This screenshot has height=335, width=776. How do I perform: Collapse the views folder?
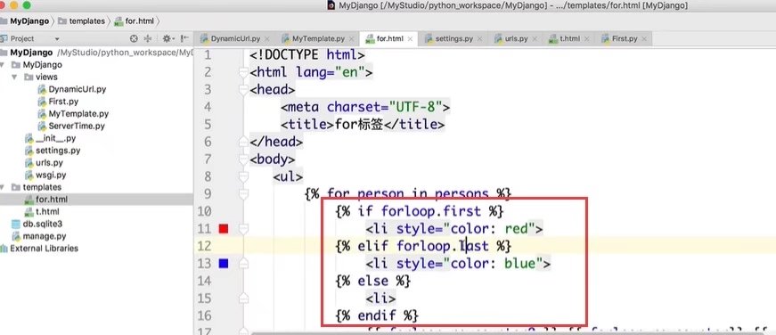coord(15,78)
